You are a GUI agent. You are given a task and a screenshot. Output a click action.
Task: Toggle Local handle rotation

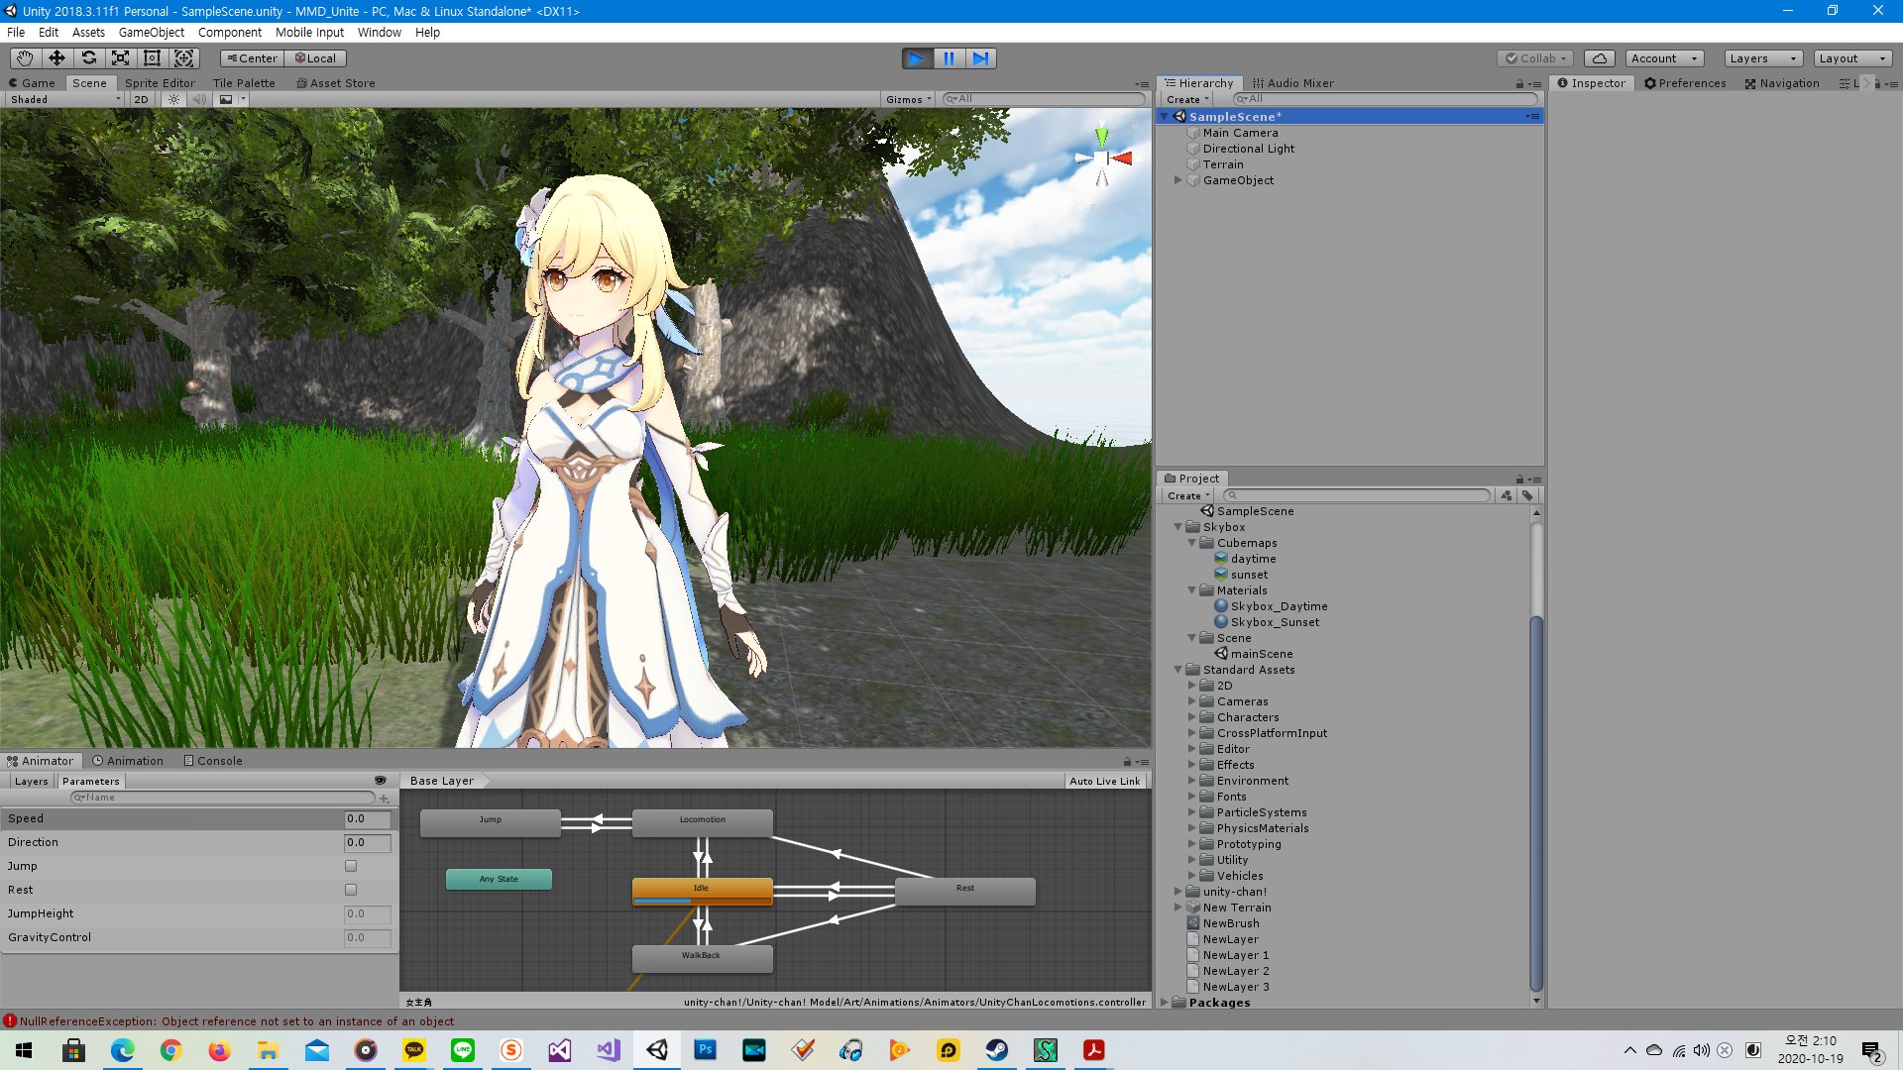tap(315, 58)
